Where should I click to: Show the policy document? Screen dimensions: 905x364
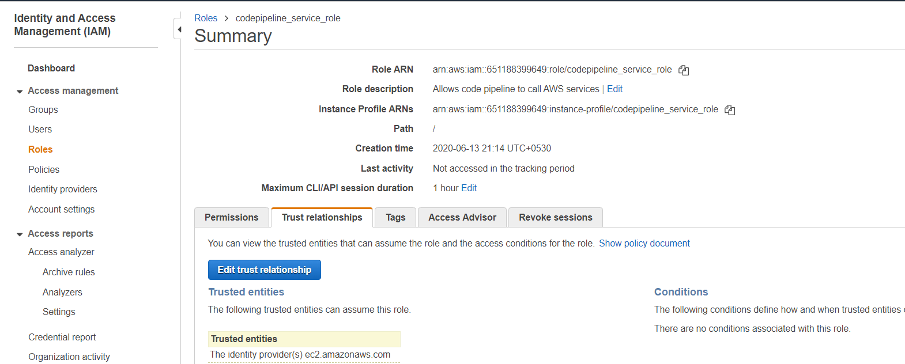(x=644, y=243)
